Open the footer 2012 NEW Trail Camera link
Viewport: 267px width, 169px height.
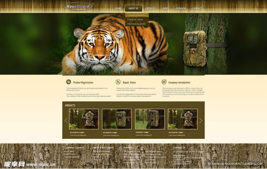pos(133,160)
